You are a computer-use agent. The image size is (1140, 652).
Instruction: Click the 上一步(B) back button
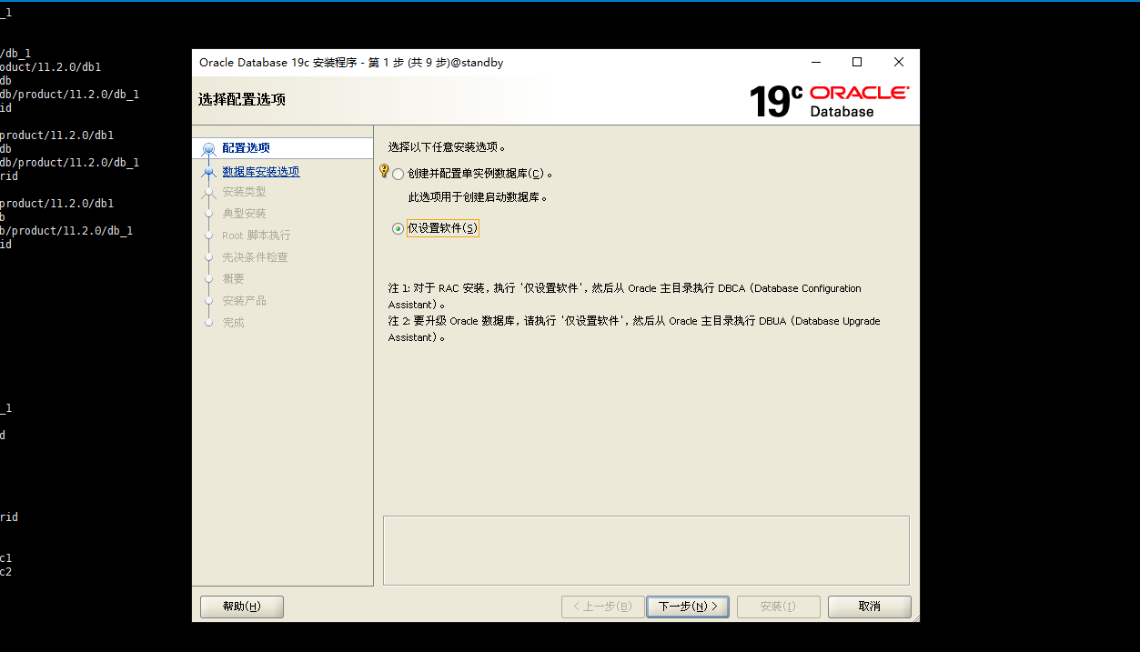pos(602,607)
